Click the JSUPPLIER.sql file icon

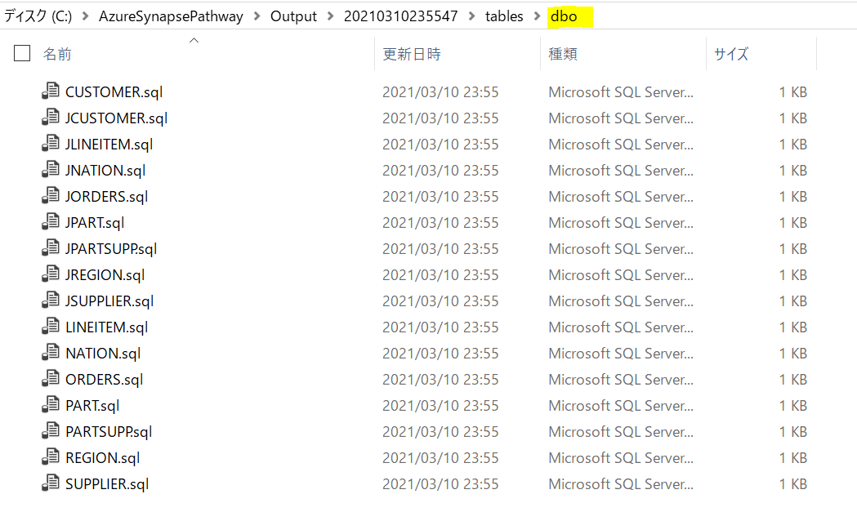51,301
